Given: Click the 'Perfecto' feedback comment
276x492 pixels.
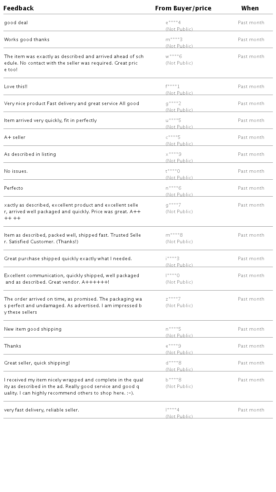Looking at the screenshot, I should click(x=13, y=188).
